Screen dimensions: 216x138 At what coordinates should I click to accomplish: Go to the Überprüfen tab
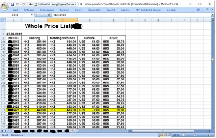[94, 10]
